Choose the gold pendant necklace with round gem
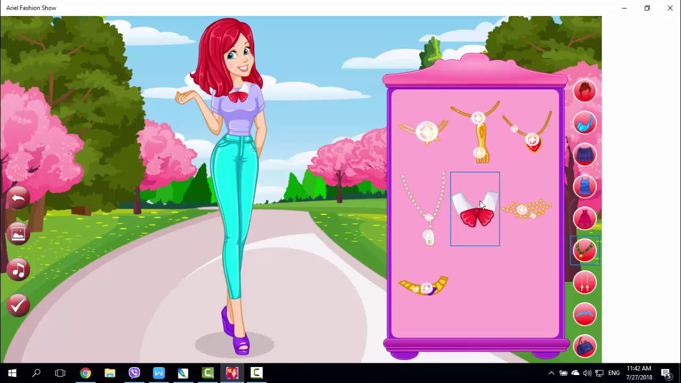The width and height of the screenshot is (681, 383). click(424, 131)
